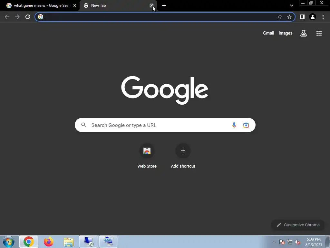Expand the tab search chevron
This screenshot has height=248, width=330.
[291, 5]
